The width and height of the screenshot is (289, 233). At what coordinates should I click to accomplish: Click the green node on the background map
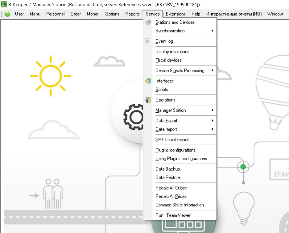(243, 167)
